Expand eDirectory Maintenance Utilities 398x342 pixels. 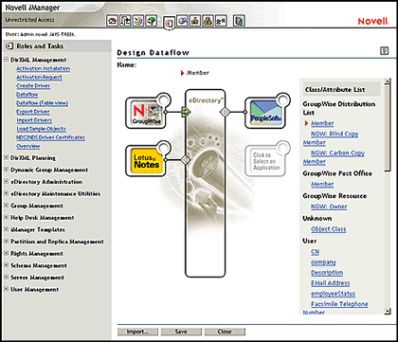[x=6, y=193]
